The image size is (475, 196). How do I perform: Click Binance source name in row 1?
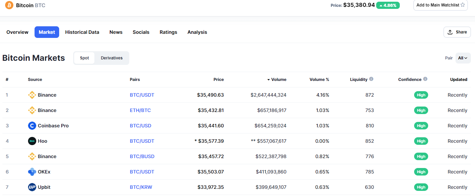pyautogui.click(x=47, y=95)
